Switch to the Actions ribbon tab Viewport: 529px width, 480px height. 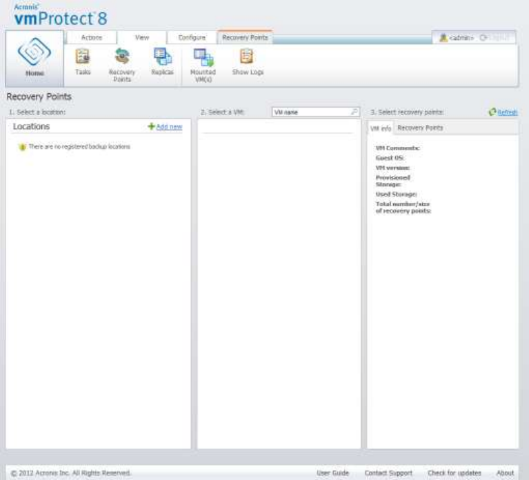point(92,37)
